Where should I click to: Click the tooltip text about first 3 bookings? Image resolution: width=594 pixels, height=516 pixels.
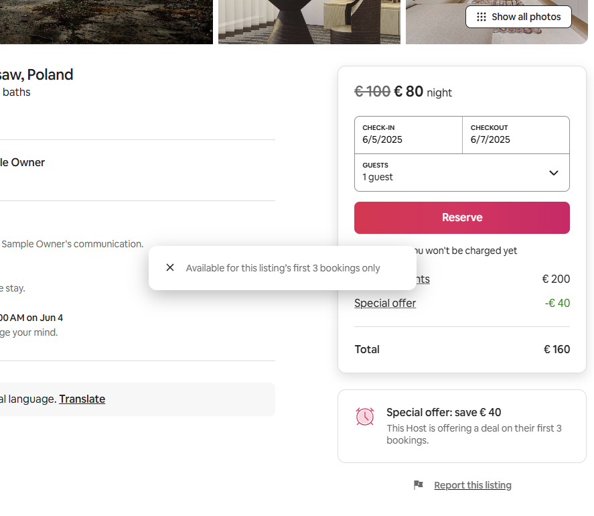point(283,268)
